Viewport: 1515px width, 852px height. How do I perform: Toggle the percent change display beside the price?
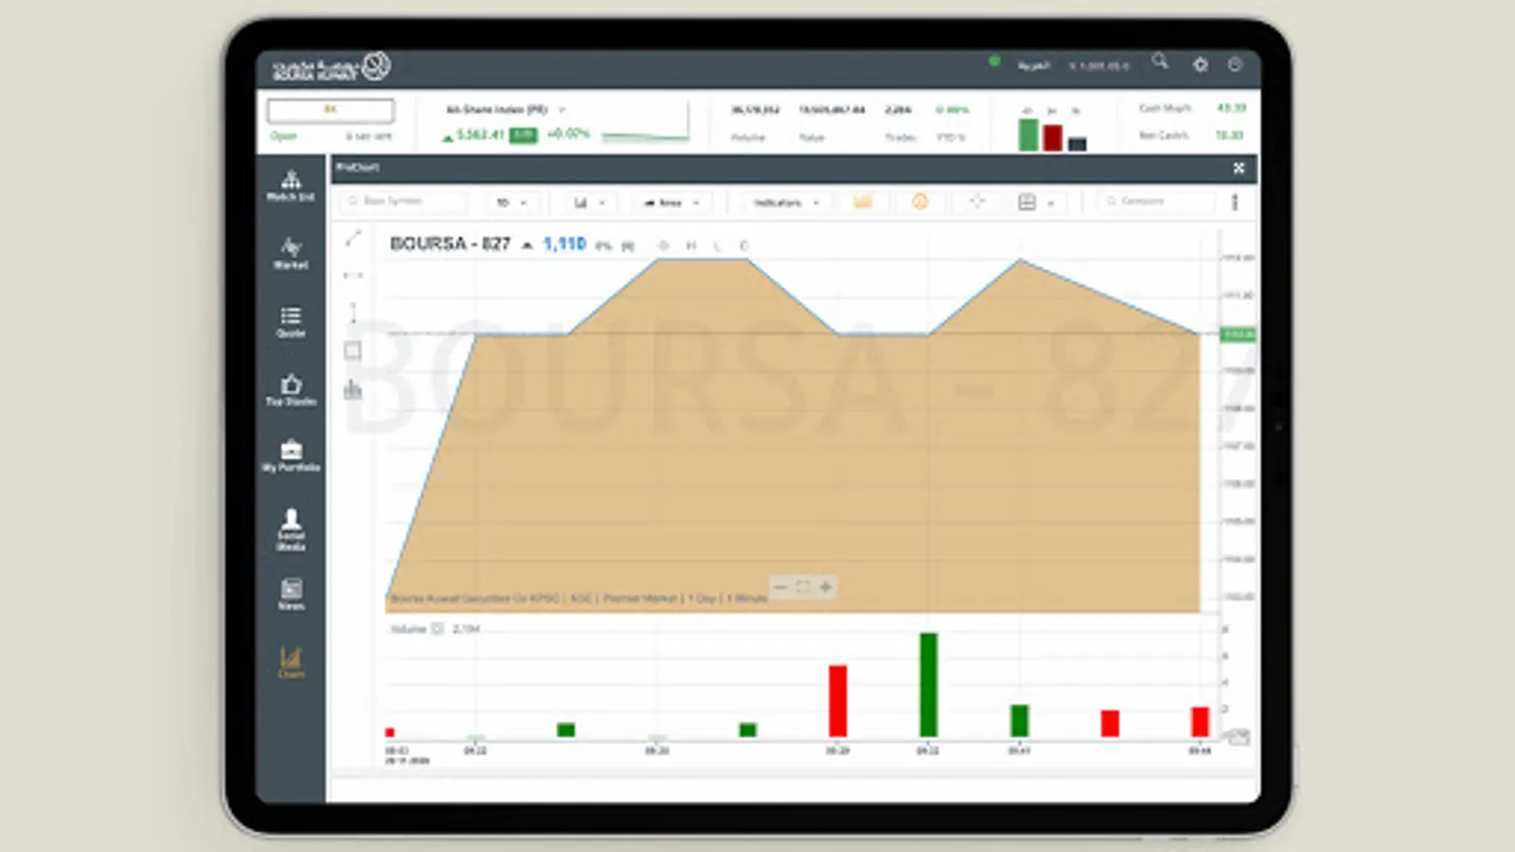(x=604, y=245)
